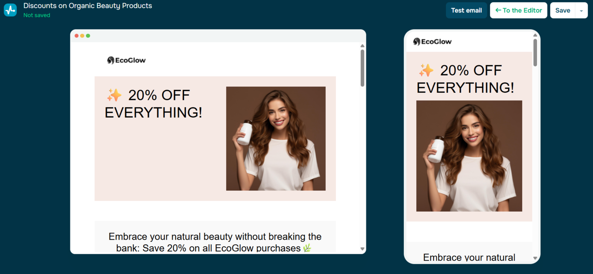Click the EcoGlow logo in mobile preview

click(432, 42)
